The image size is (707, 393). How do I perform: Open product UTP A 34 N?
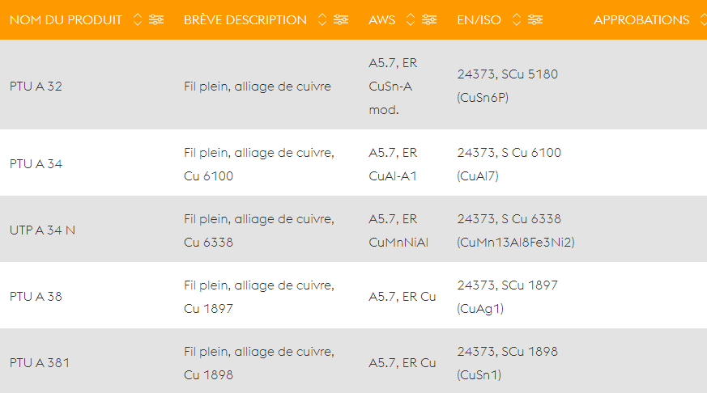pos(42,230)
